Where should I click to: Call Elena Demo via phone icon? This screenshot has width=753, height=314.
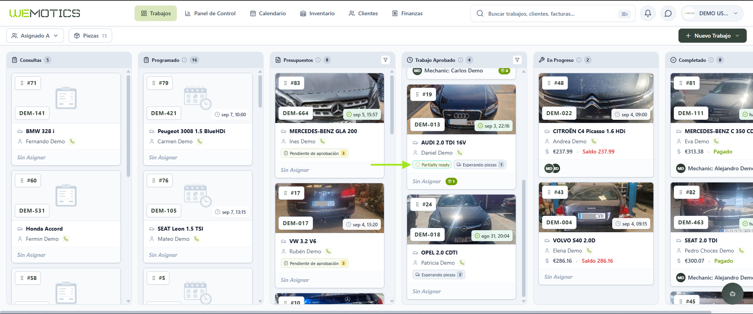589,251
